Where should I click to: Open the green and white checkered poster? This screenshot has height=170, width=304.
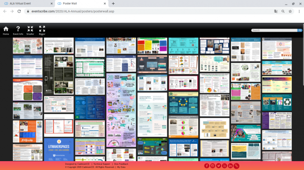[90, 68]
